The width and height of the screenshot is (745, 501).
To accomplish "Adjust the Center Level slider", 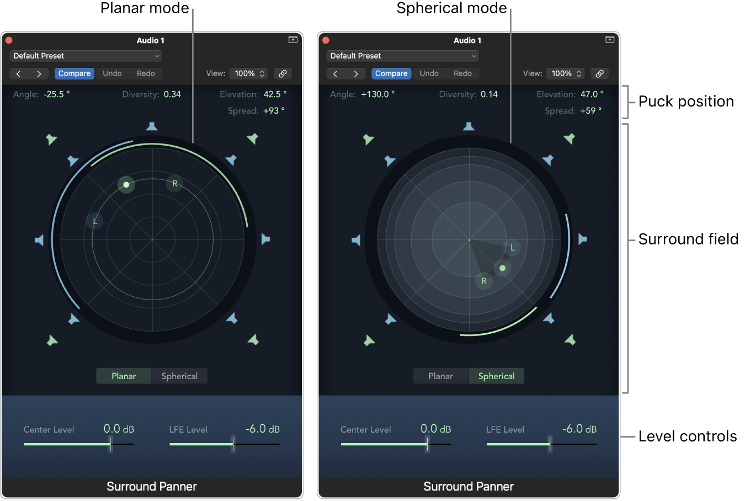I will (x=110, y=444).
